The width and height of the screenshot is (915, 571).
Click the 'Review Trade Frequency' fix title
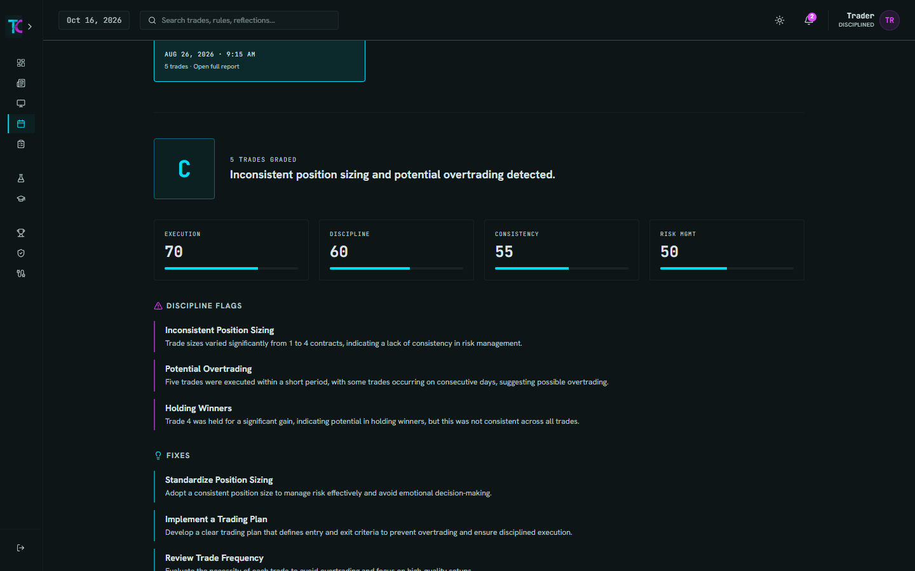(x=214, y=558)
